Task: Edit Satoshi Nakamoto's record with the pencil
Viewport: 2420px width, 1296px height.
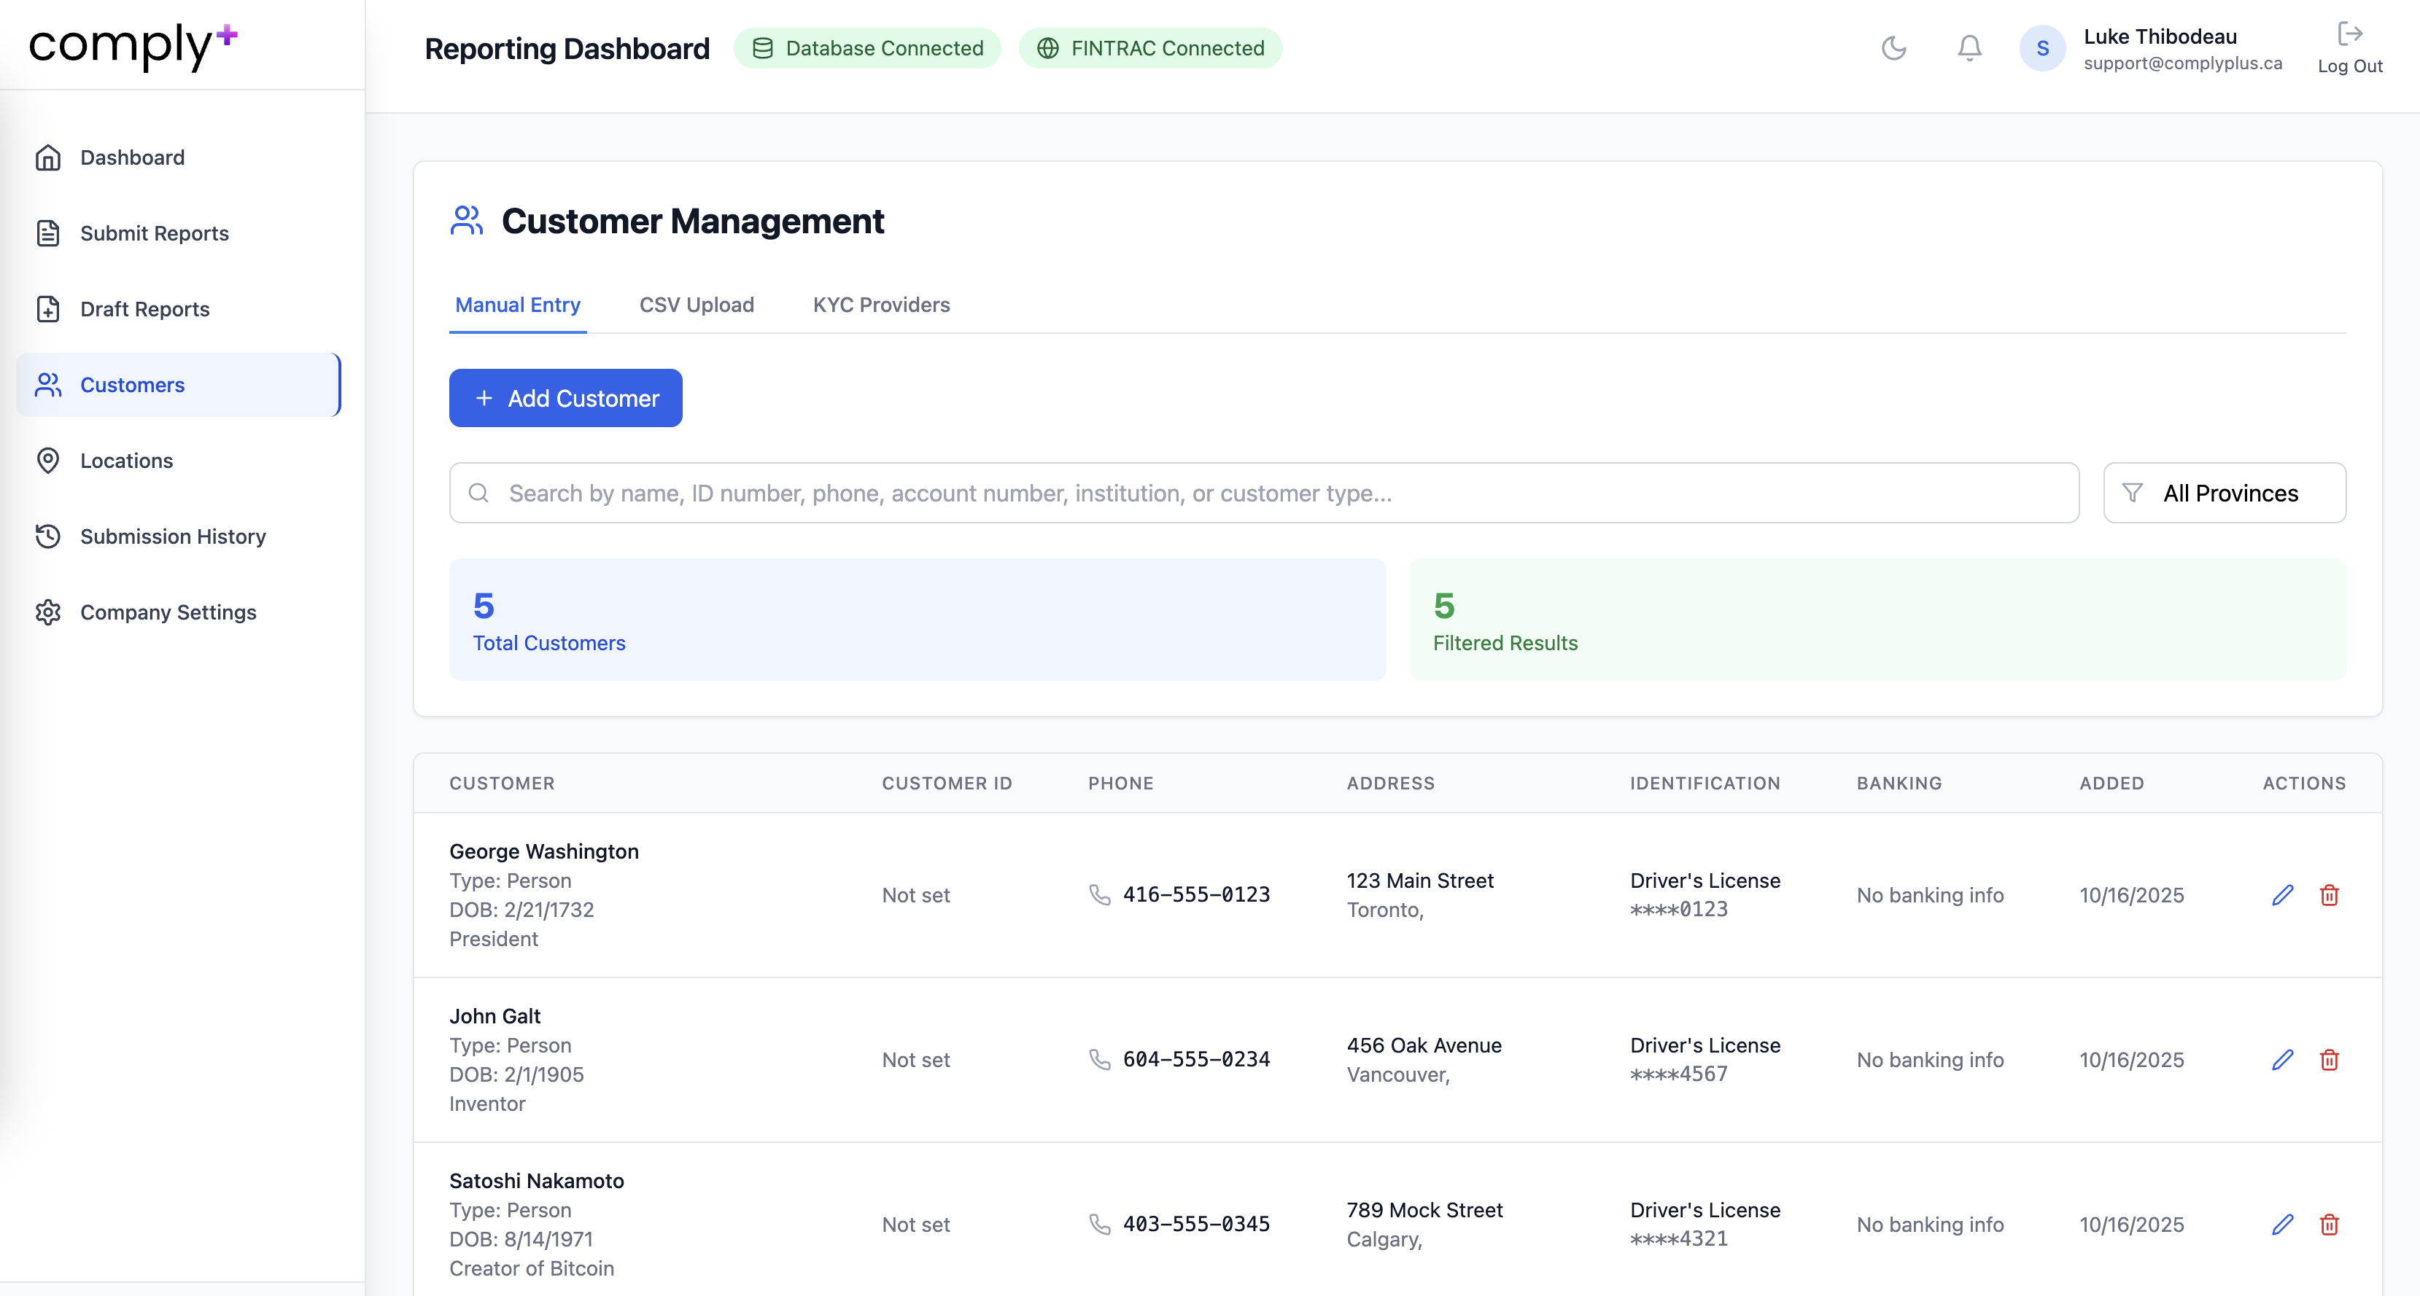Action: point(2282,1224)
